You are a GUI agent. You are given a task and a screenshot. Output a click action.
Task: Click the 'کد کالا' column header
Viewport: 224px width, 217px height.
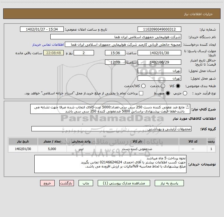pos(193,141)
